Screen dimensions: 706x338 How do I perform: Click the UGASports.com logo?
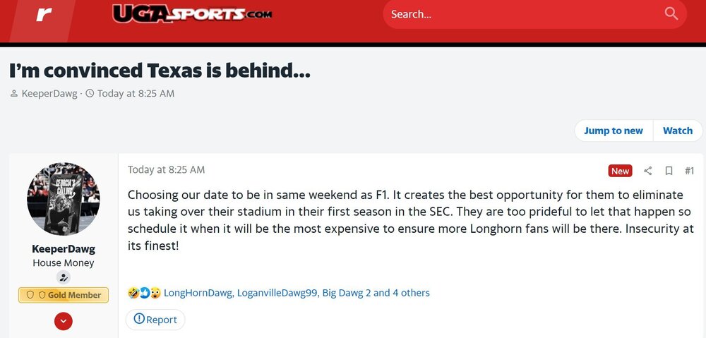pyautogui.click(x=192, y=14)
